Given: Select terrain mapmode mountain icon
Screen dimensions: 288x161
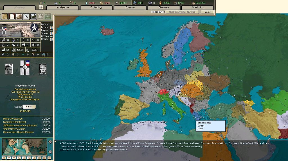Looking at the screenshot, I should coord(4,158).
